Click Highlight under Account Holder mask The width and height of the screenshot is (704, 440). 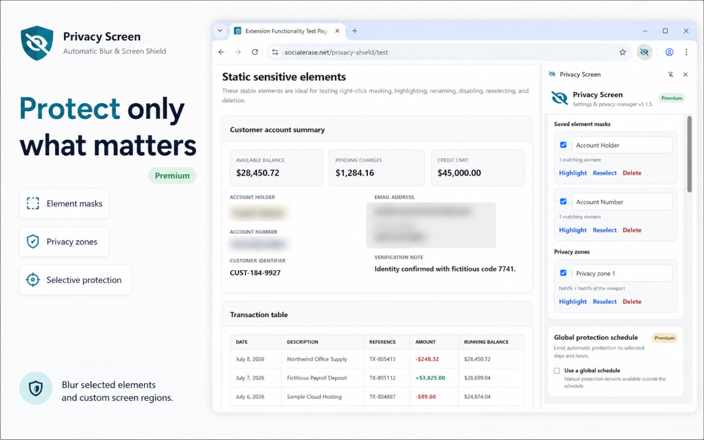tap(573, 173)
